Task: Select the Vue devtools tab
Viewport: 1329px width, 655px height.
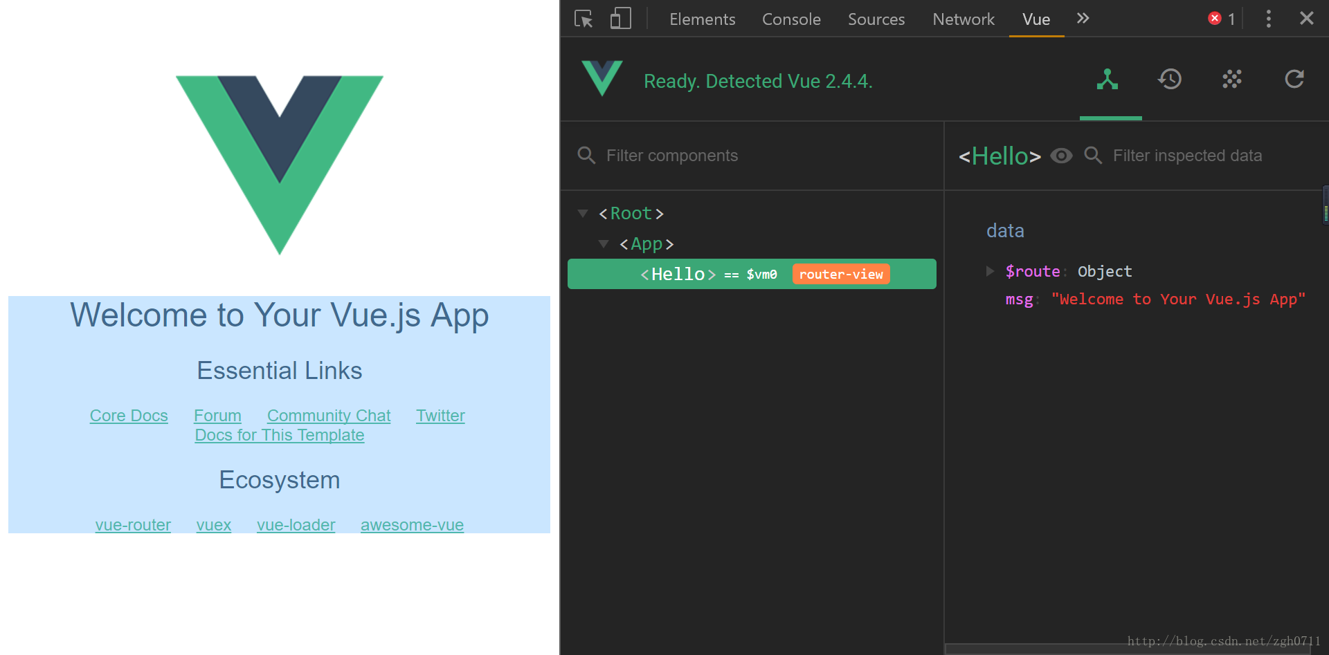Action: pyautogui.click(x=1036, y=19)
